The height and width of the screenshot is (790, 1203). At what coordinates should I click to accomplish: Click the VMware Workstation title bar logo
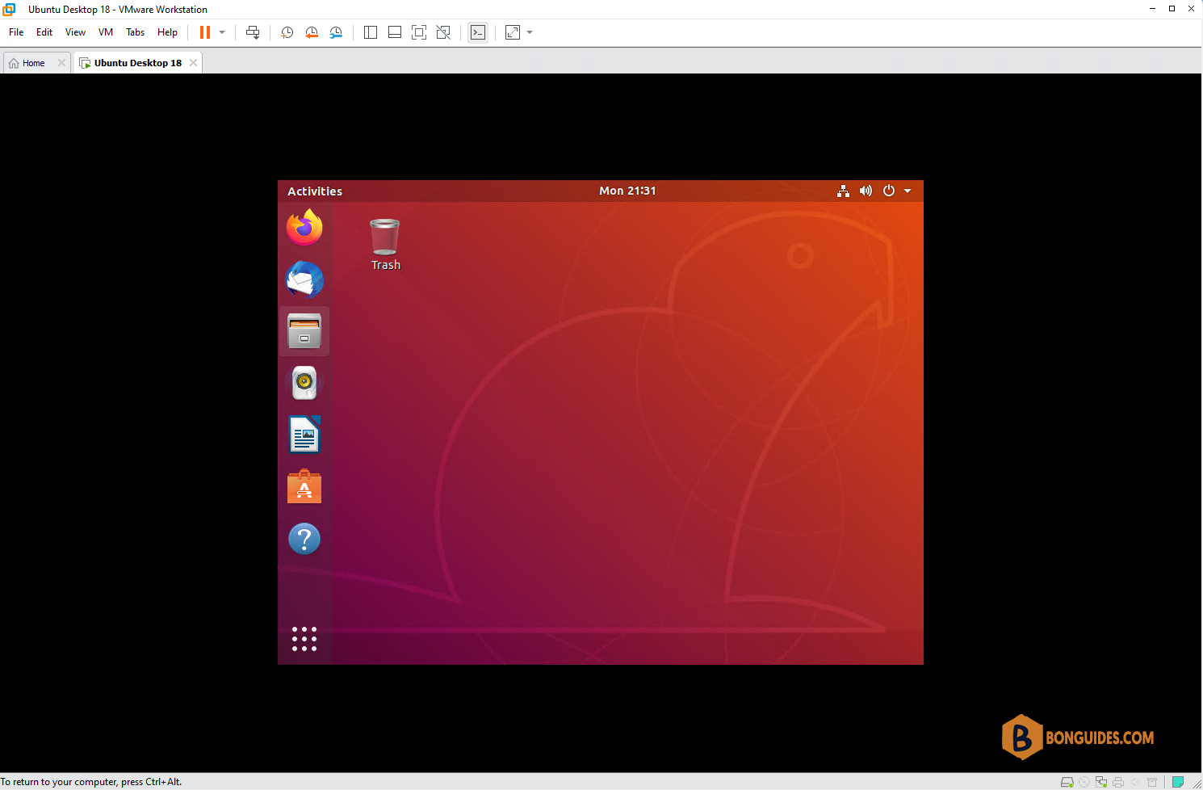[x=9, y=9]
